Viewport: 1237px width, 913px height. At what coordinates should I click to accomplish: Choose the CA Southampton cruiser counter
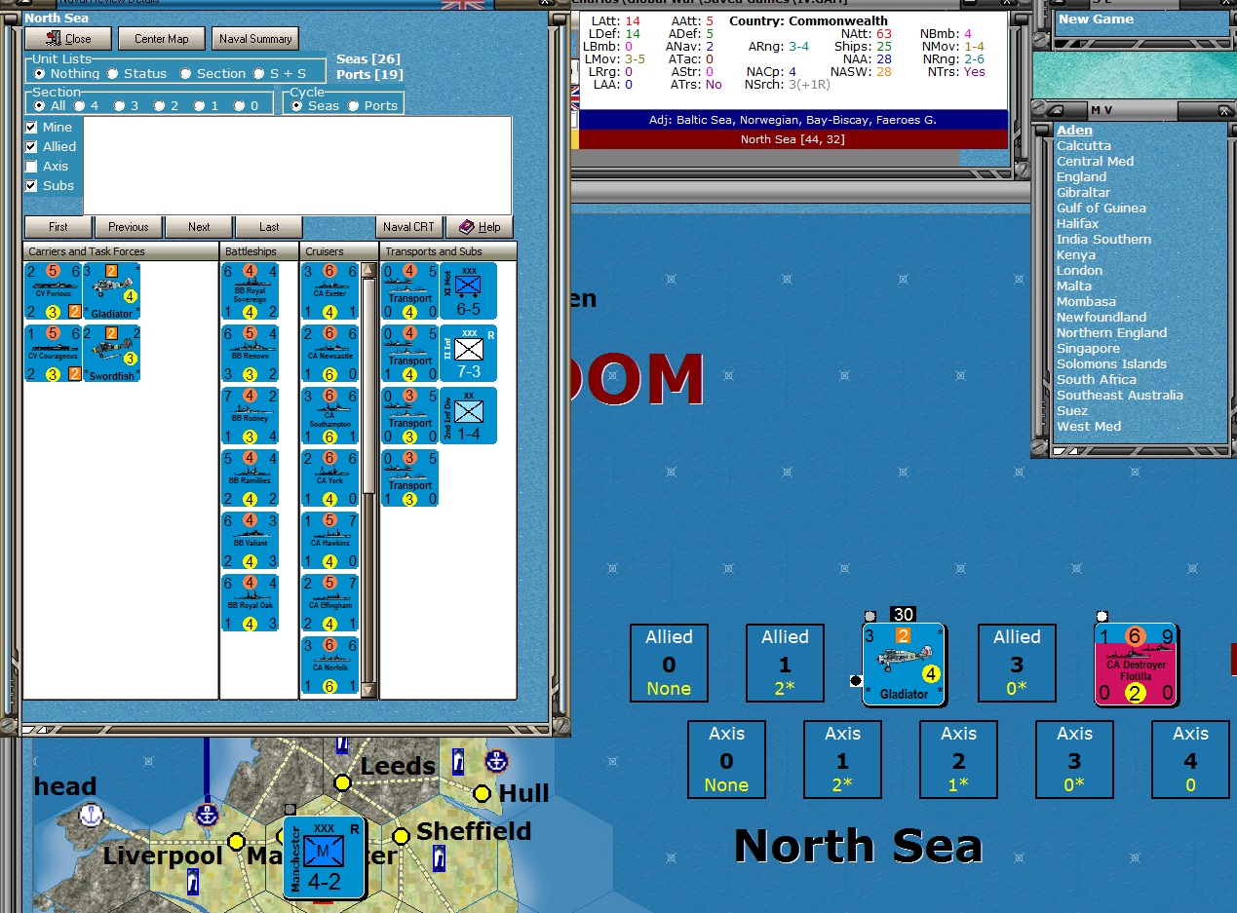tap(329, 416)
